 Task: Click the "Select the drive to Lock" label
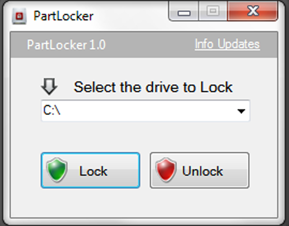pyautogui.click(x=153, y=87)
